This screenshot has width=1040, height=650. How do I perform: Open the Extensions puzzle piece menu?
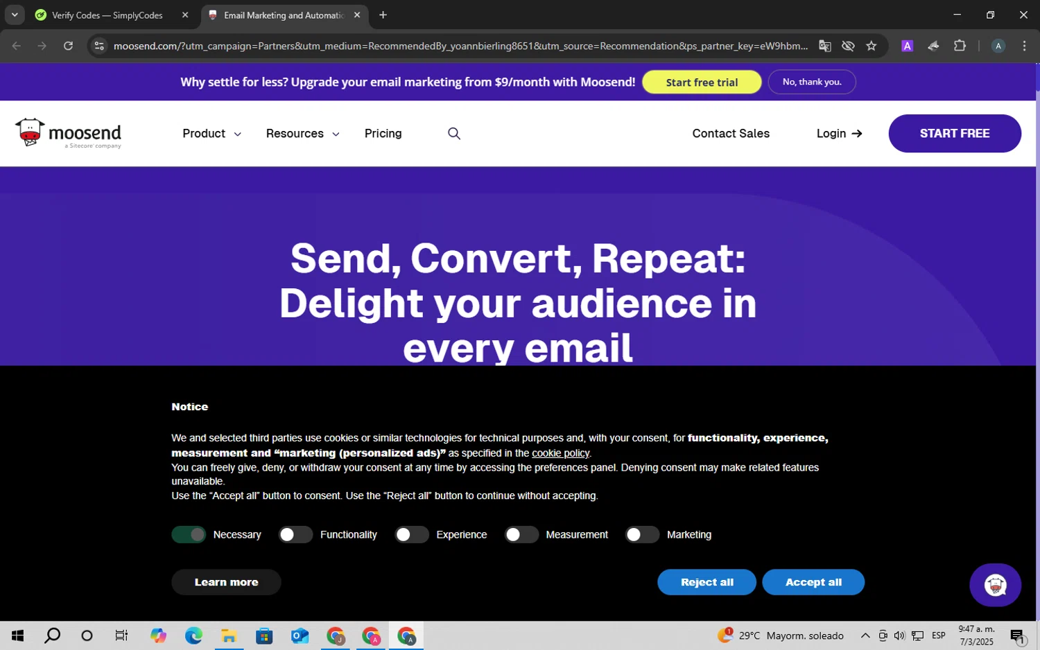pos(960,46)
